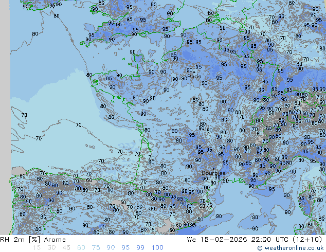Screen dimensions: 326x252
Task: Click the Arome model name
Action: 55,240
